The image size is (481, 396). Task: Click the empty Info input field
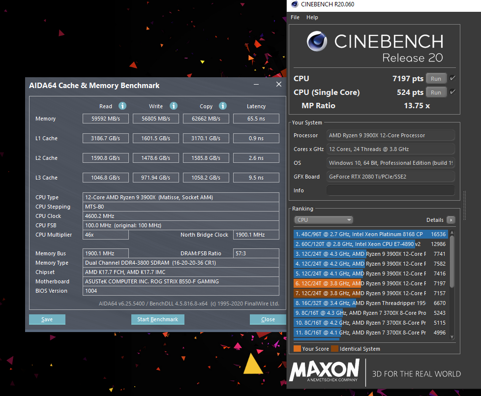pyautogui.click(x=391, y=190)
